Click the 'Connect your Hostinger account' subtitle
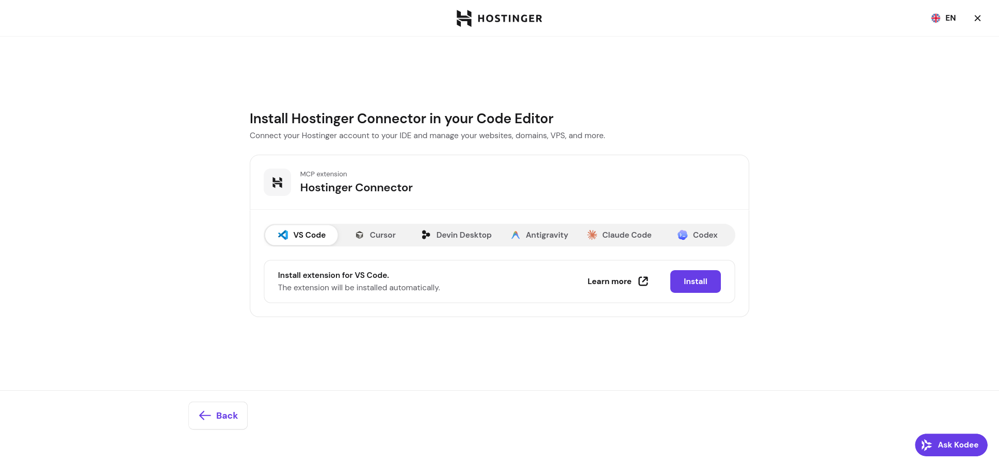The width and height of the screenshot is (999, 463). pyautogui.click(x=427, y=136)
